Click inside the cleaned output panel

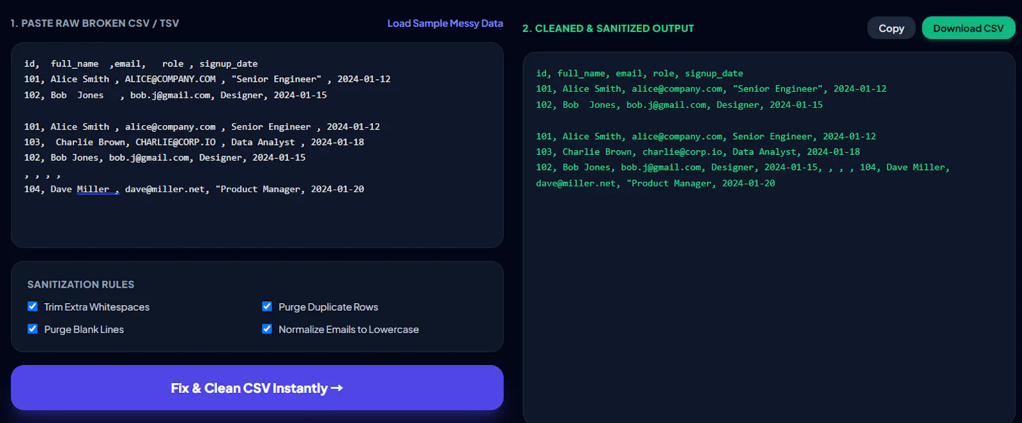click(x=769, y=237)
